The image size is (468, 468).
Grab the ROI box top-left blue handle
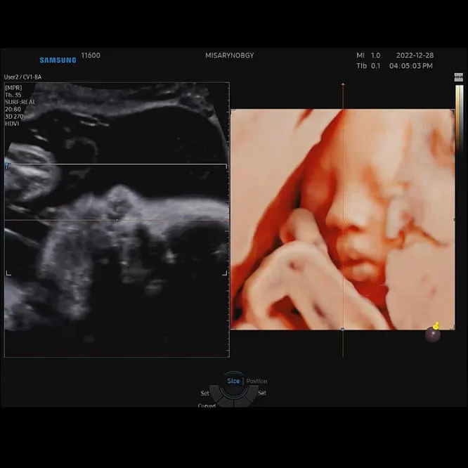pos(6,165)
